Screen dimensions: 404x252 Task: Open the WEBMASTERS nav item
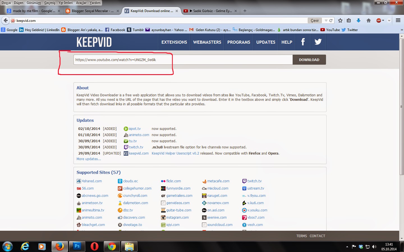(x=207, y=42)
